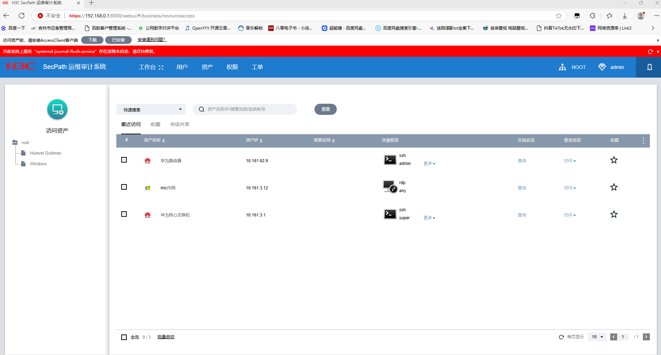This screenshot has width=661, height=355.
Task: Launch SSH terminal for 华为核心交换机
Action: click(x=390, y=214)
